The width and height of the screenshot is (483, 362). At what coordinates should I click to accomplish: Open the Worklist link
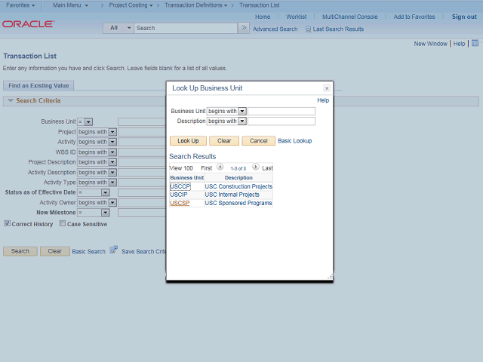point(296,17)
